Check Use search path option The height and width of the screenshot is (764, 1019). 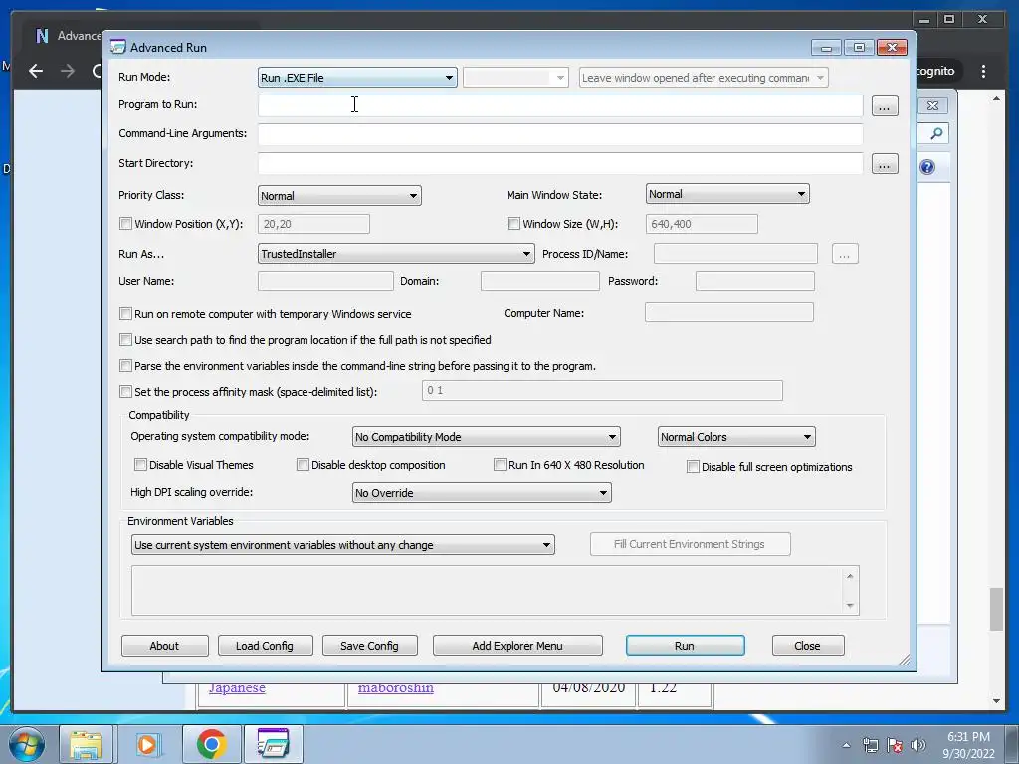(126, 340)
